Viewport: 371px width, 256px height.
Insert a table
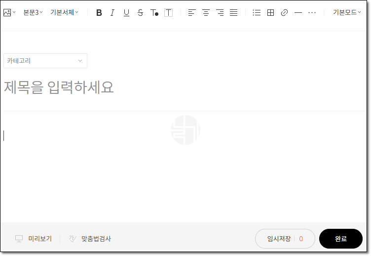coord(270,12)
